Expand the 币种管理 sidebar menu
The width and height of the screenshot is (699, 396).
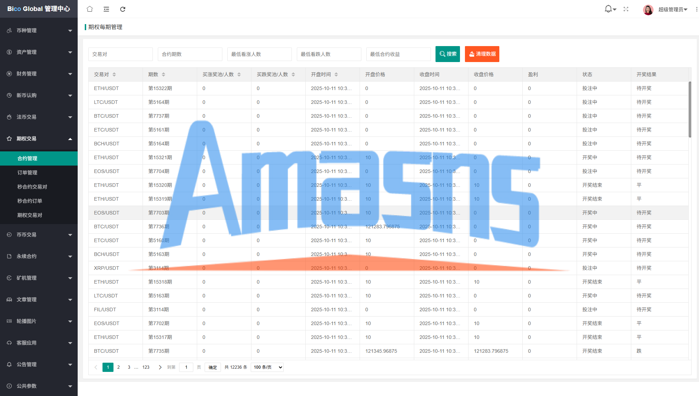[x=39, y=30]
